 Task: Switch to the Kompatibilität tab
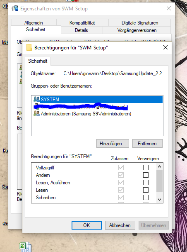(82, 23)
